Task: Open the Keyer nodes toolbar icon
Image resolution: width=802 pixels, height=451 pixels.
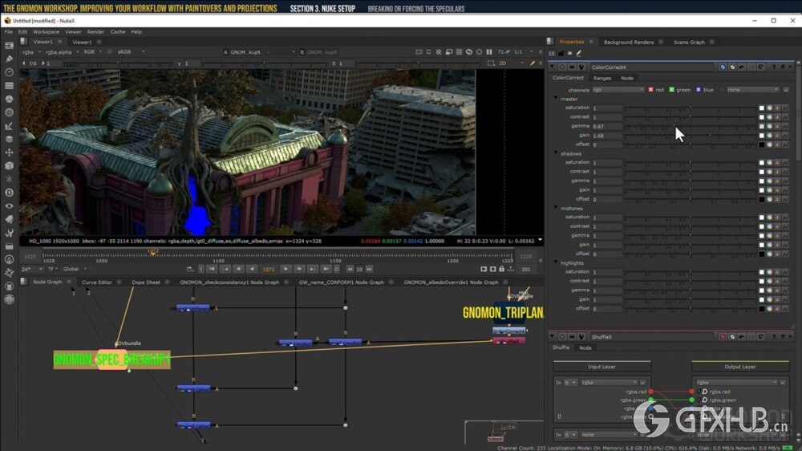Action: (9, 125)
